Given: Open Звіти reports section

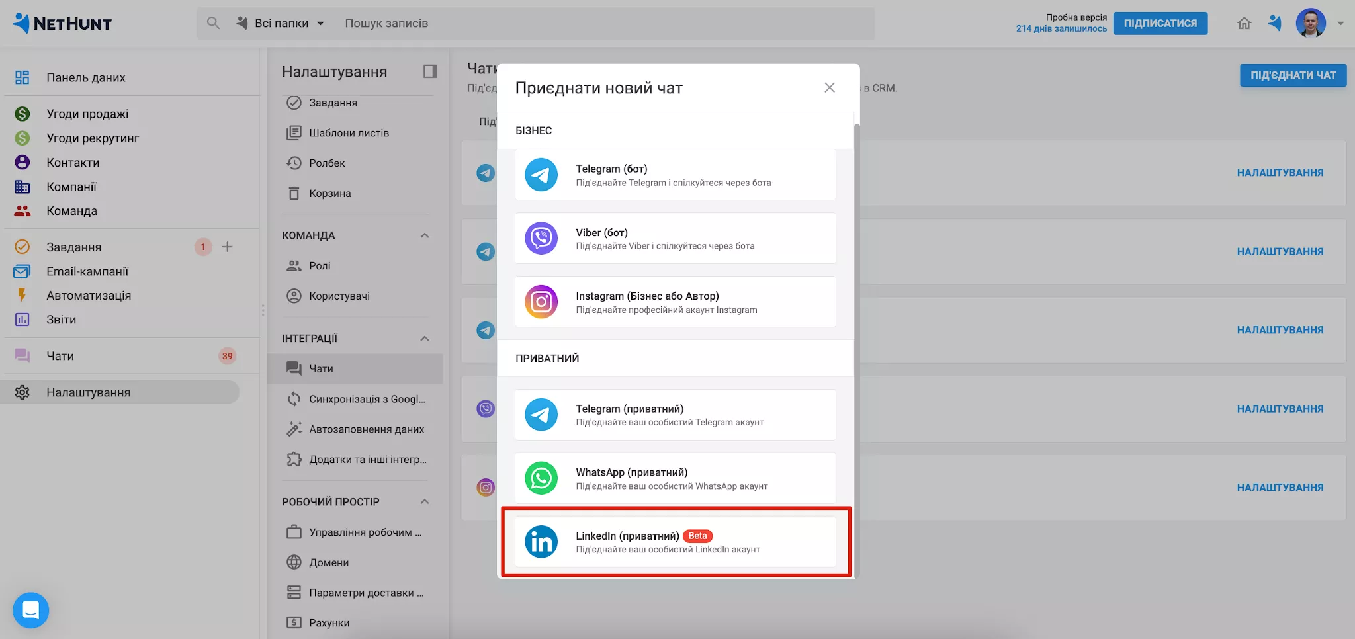Looking at the screenshot, I should (x=61, y=319).
